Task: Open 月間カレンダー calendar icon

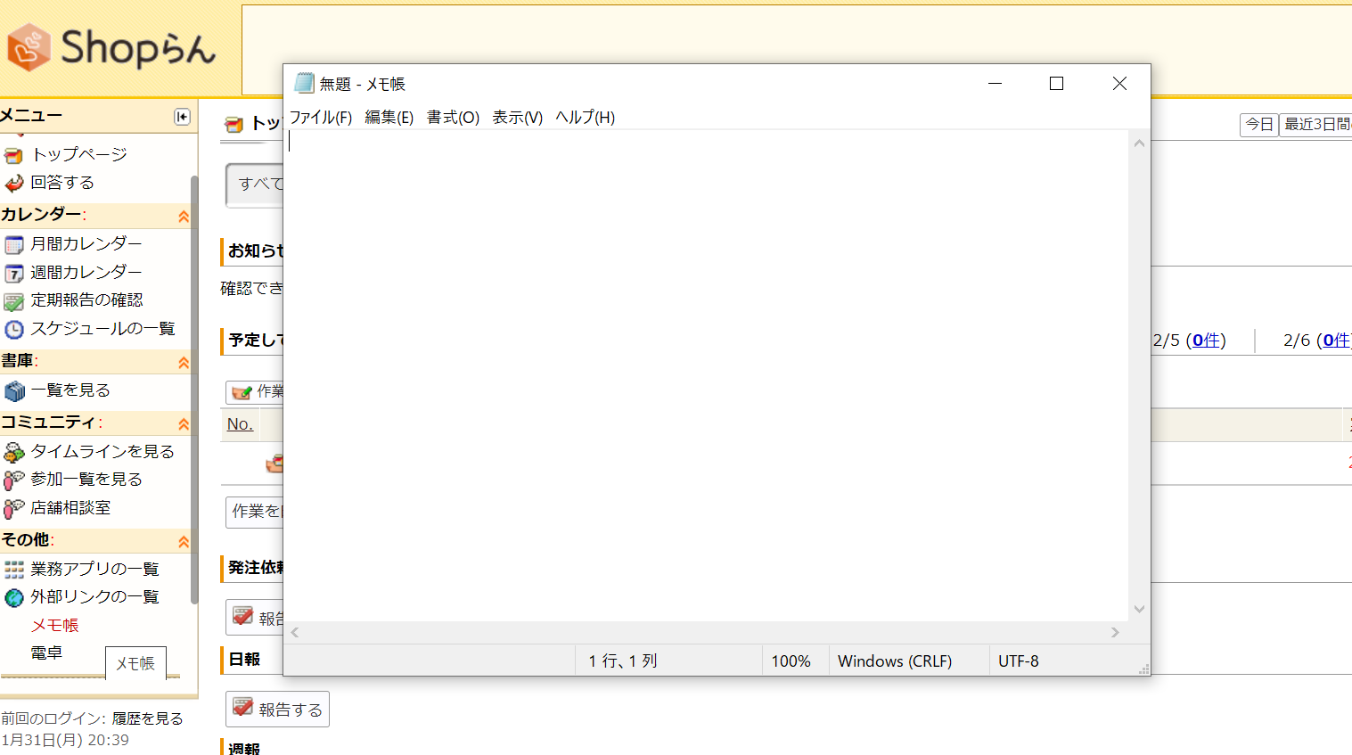Action: (13, 244)
